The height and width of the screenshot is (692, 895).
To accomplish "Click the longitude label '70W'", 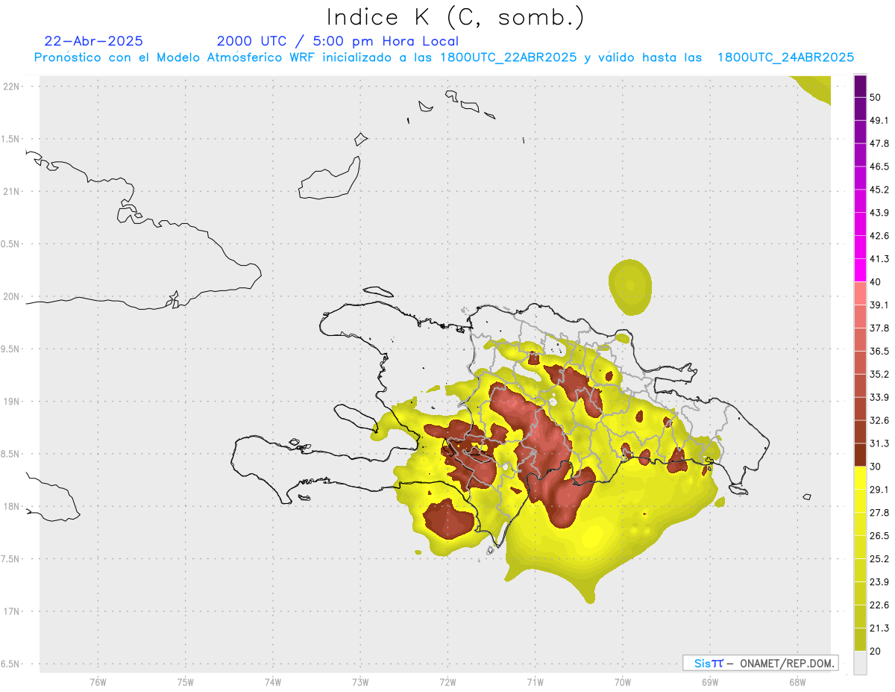I will click(x=623, y=682).
